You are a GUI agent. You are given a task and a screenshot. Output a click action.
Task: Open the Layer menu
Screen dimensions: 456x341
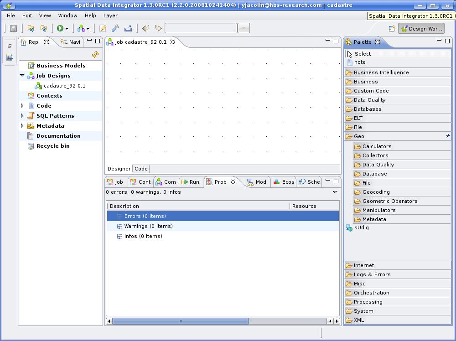[110, 15]
